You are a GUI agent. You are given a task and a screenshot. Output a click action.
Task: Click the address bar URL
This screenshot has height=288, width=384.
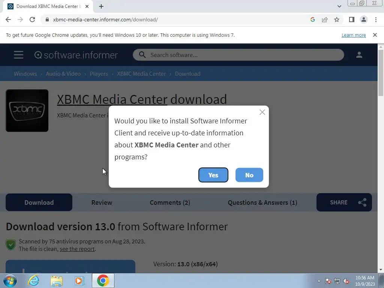tap(105, 19)
